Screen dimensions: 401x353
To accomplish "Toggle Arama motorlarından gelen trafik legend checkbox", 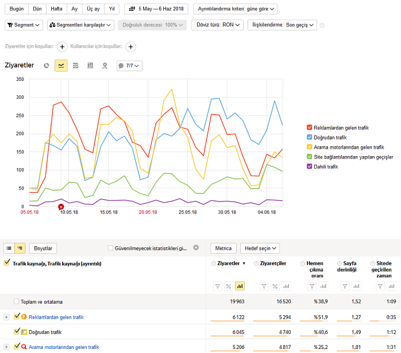I will 310,147.
